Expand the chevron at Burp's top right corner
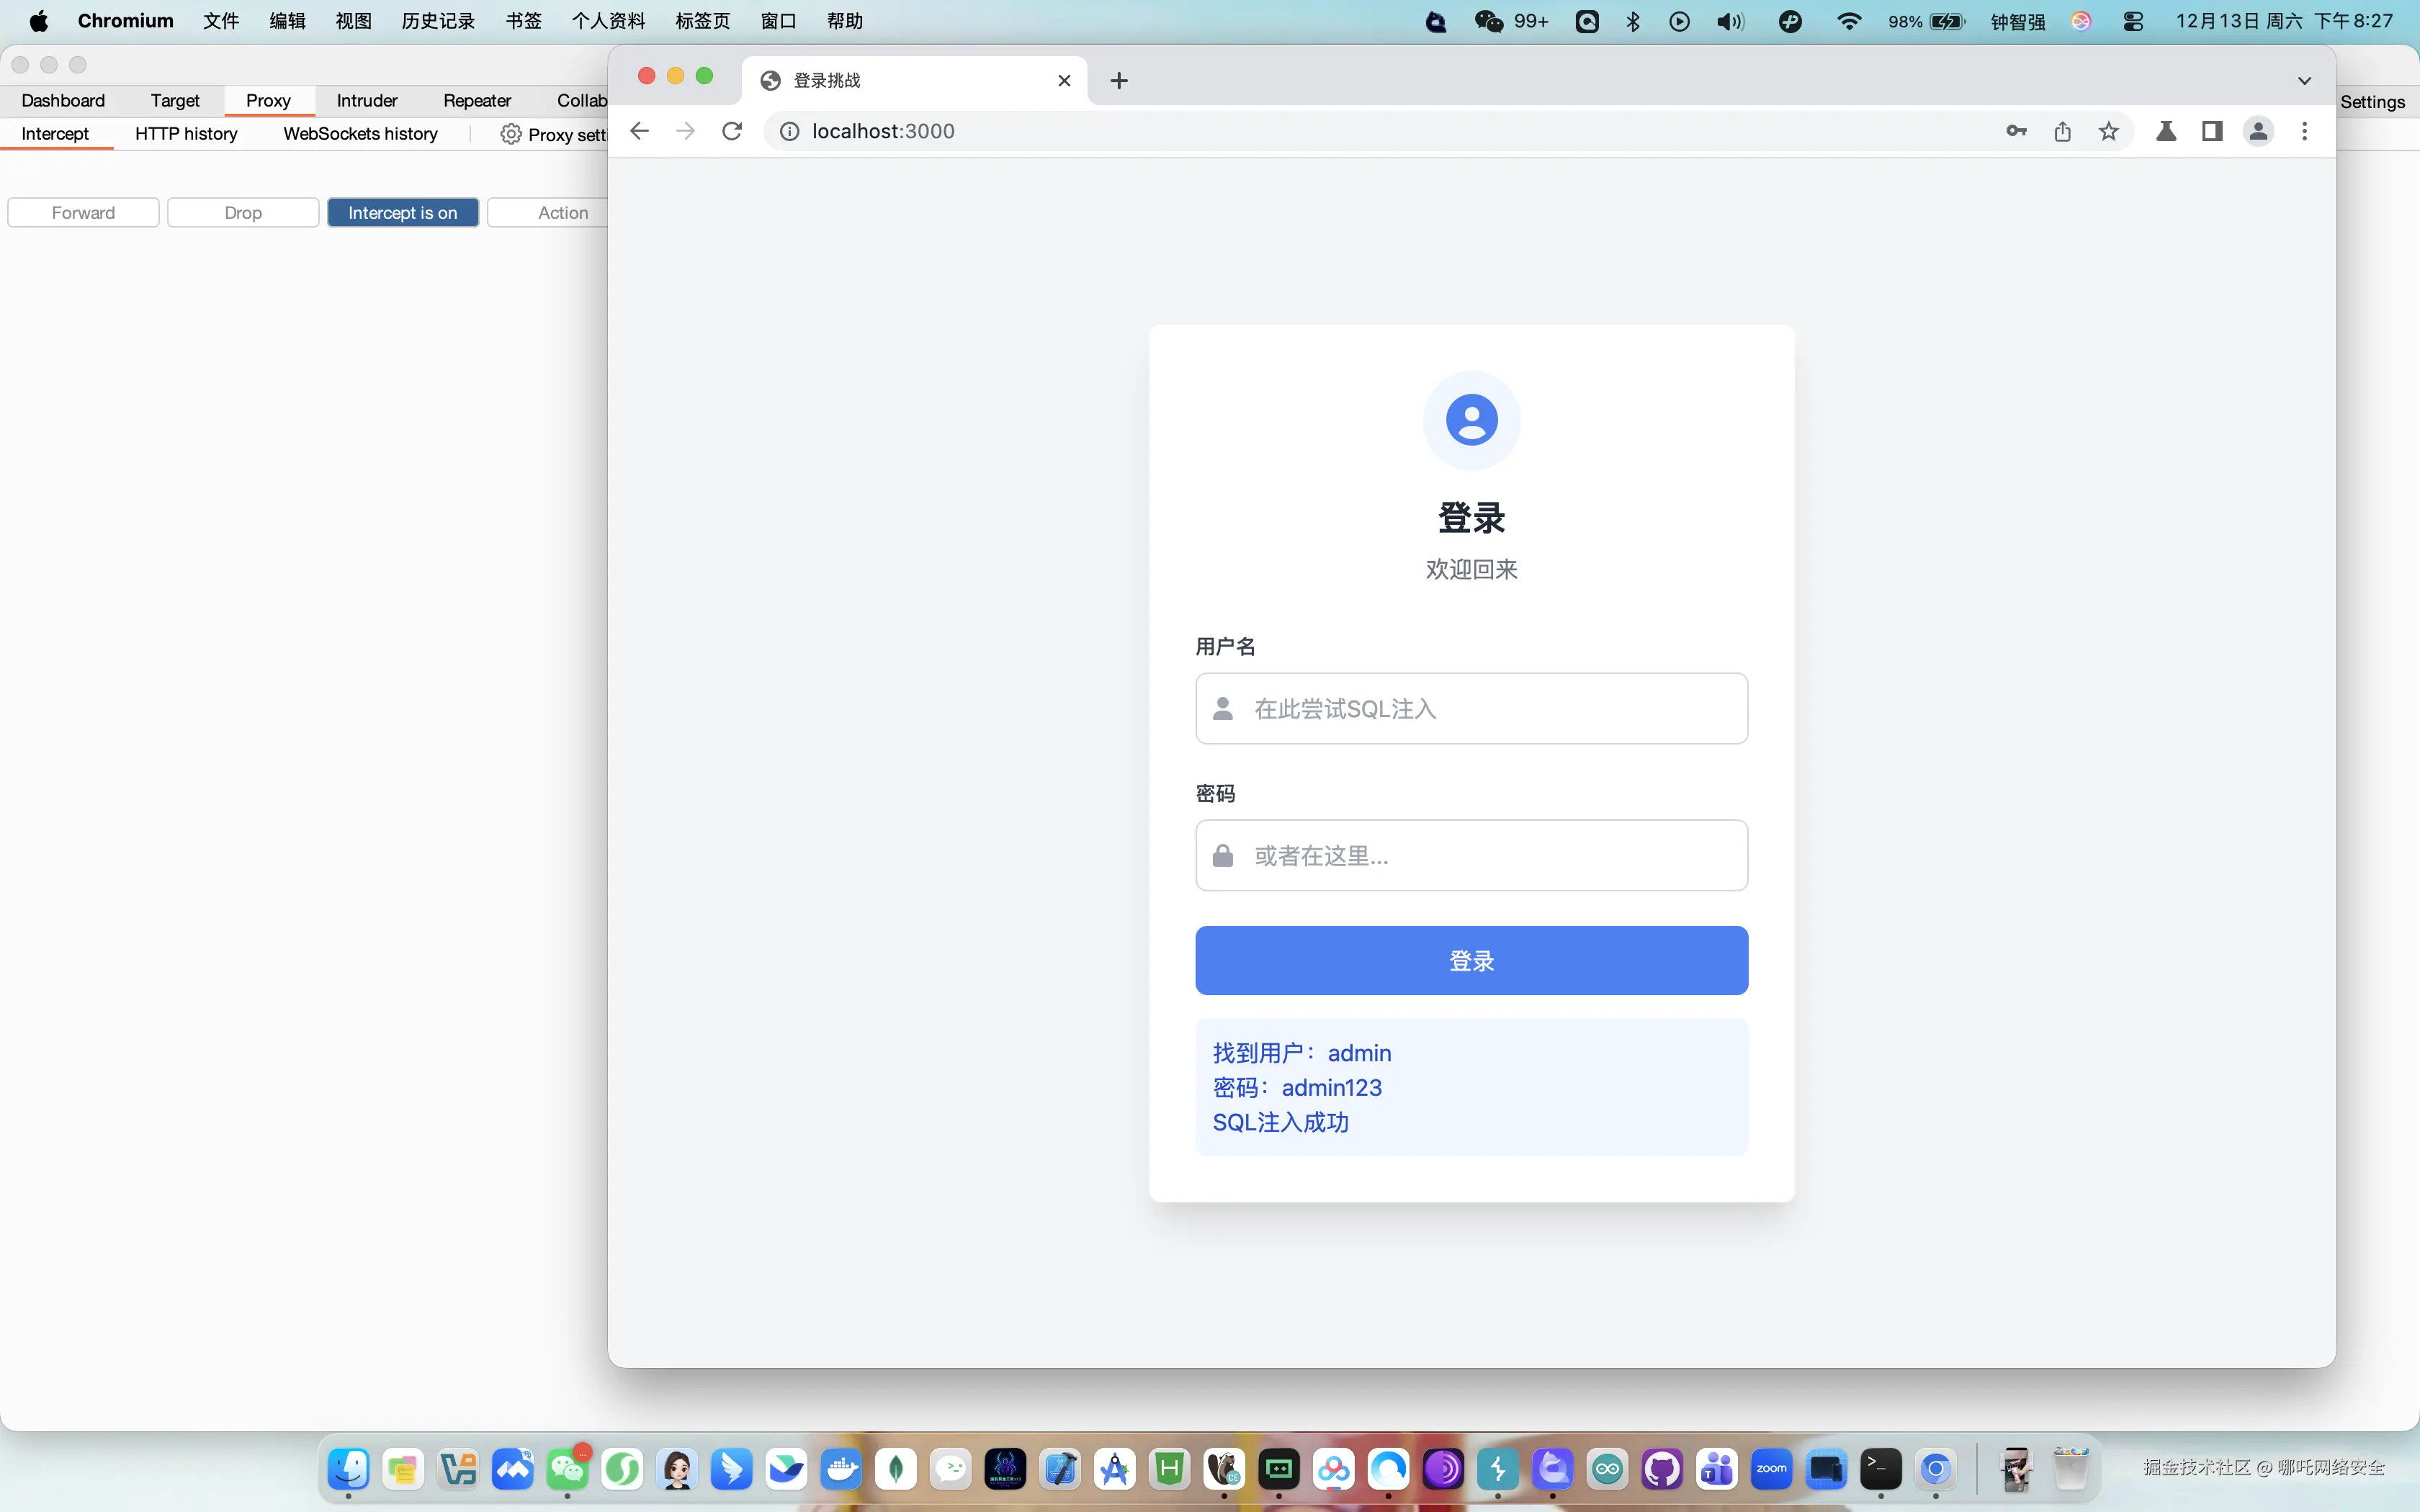This screenshot has width=2420, height=1512. click(x=2304, y=80)
